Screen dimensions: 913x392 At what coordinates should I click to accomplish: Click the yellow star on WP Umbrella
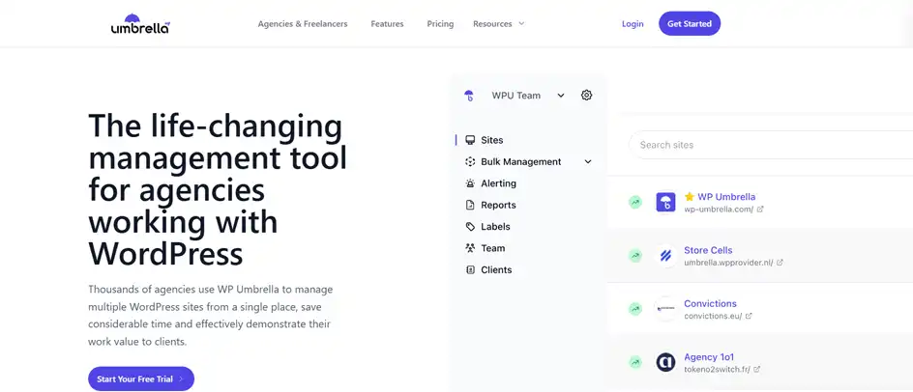690,197
